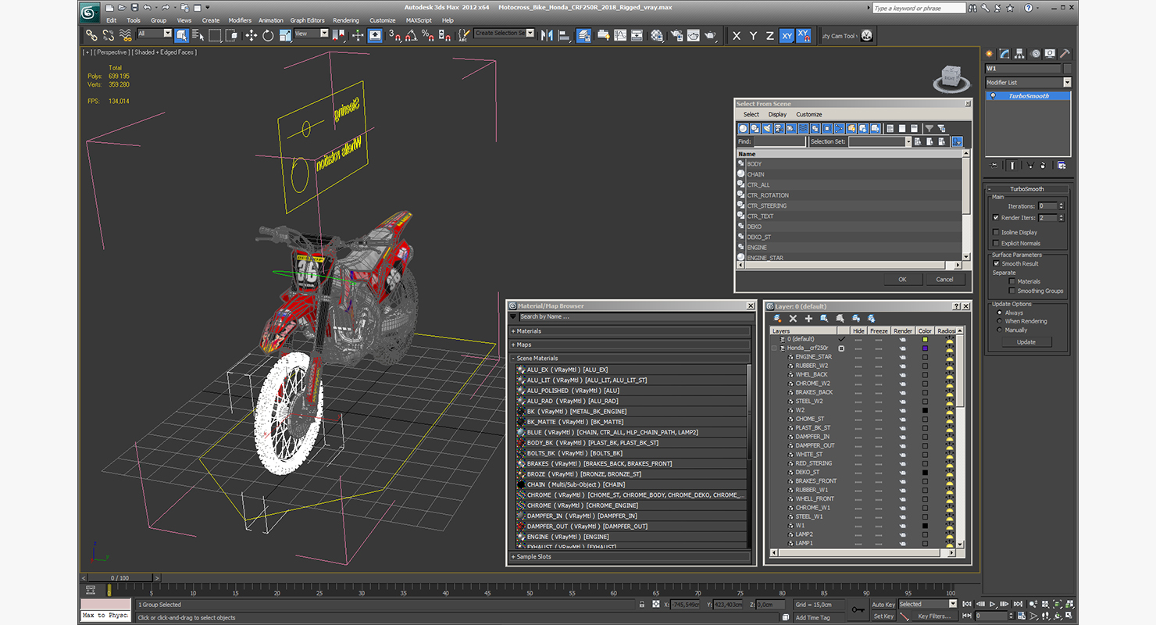Click the Render Production teapot icon
Screen dimensions: 1156x625
point(710,35)
